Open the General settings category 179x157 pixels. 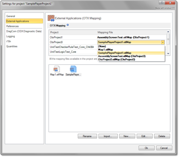click(x=11, y=16)
